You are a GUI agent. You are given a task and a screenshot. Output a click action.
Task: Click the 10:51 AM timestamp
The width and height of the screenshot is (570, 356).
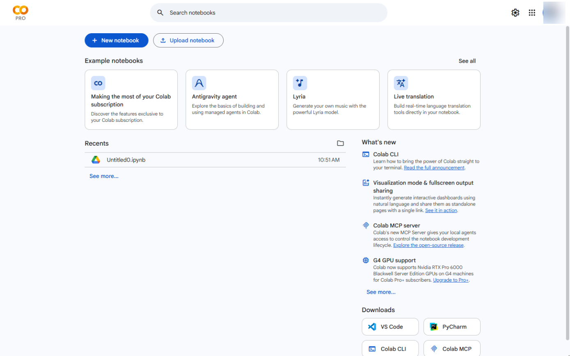coord(329,160)
